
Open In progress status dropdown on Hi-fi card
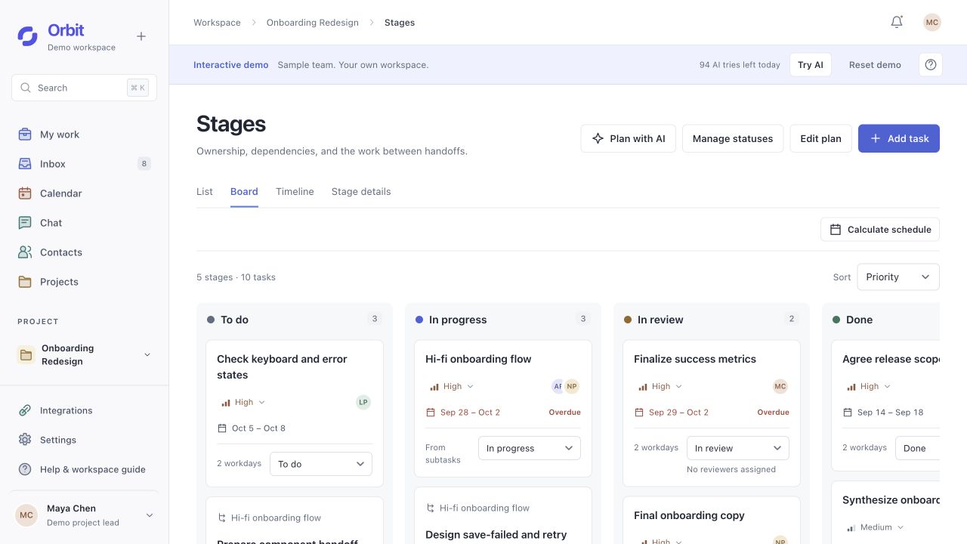click(530, 448)
